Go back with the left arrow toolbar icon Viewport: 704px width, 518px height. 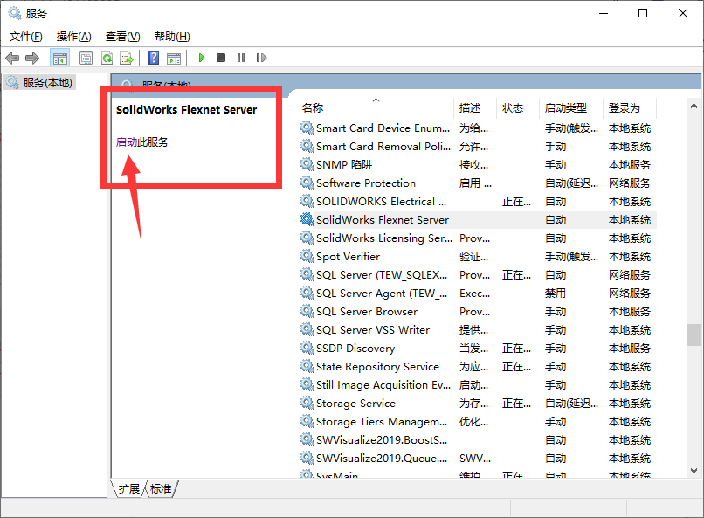(12, 58)
